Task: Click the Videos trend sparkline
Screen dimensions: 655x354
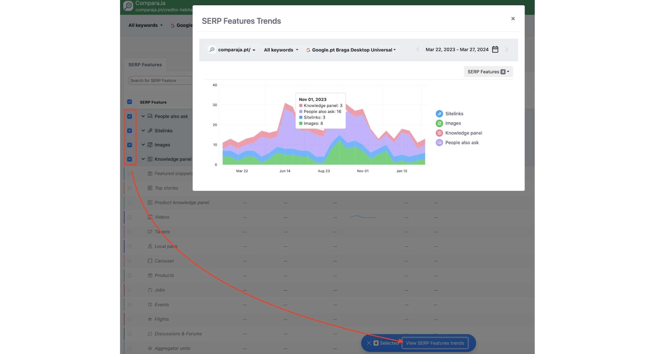Action: [363, 217]
